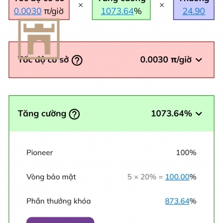This screenshot has height=223, width=223.
Task: Open the 1073.64 link in top green box
Action: 118,11
